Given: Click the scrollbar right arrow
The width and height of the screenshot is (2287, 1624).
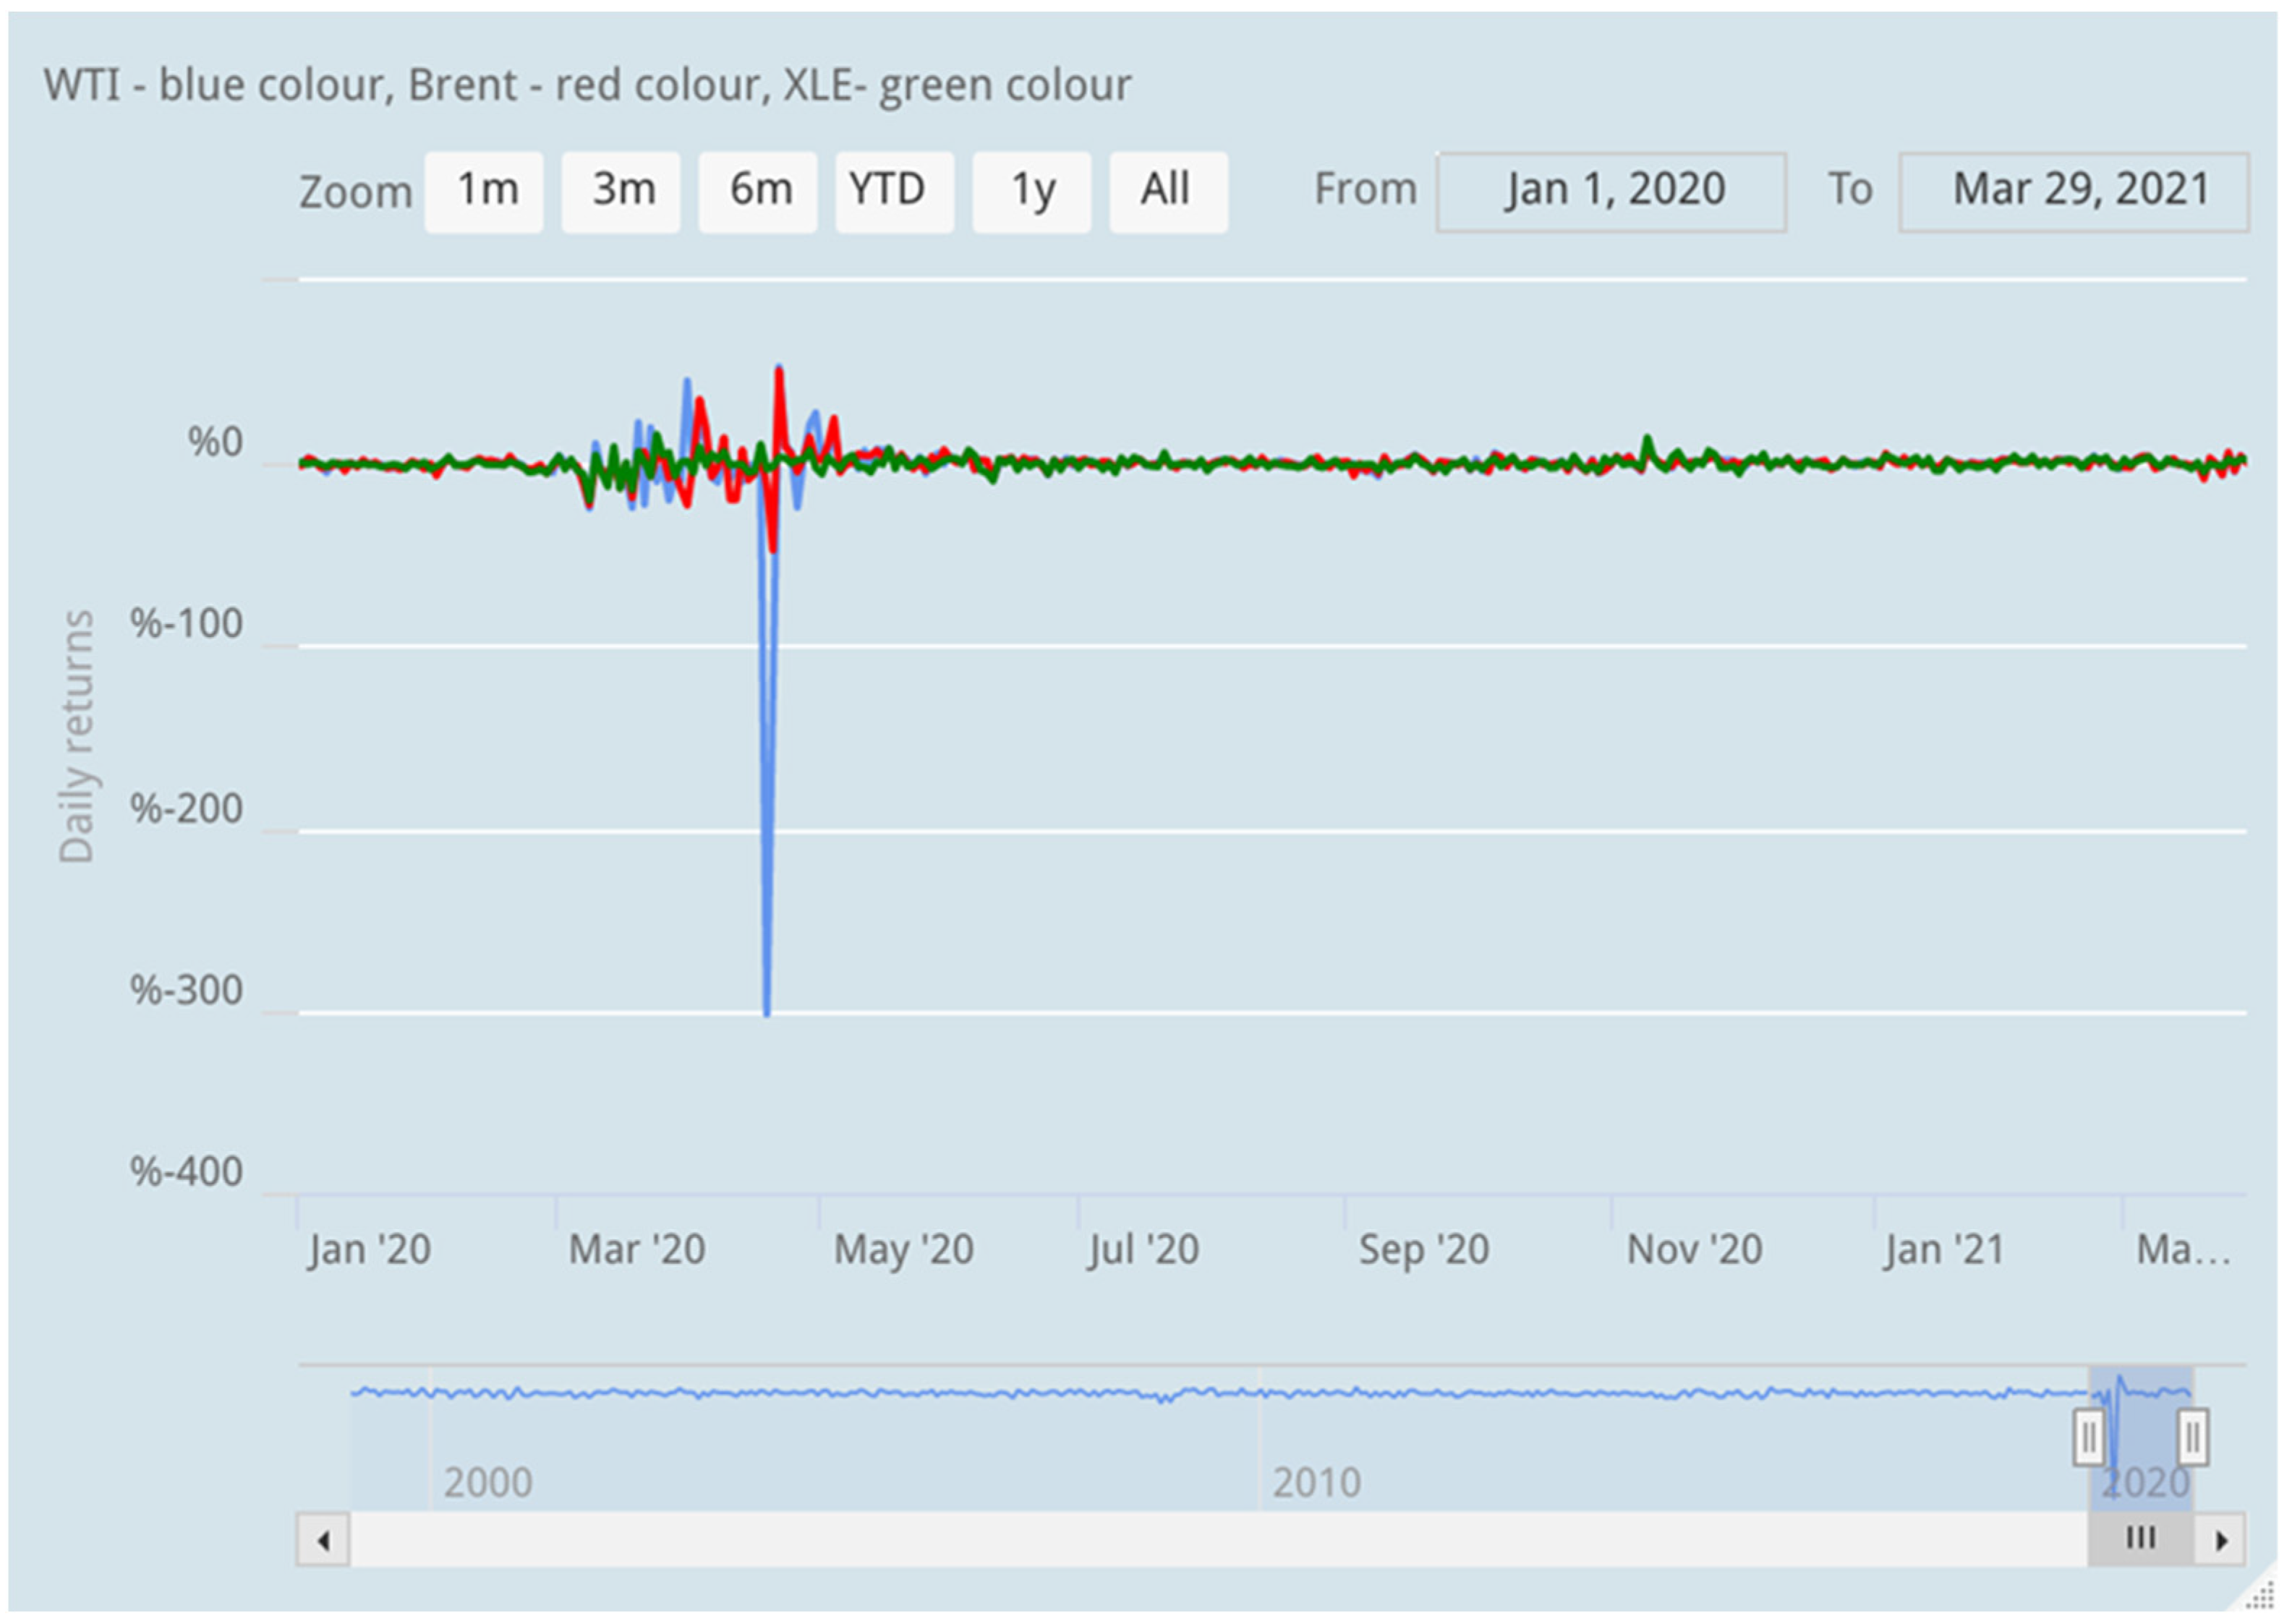Looking at the screenshot, I should [2220, 1540].
